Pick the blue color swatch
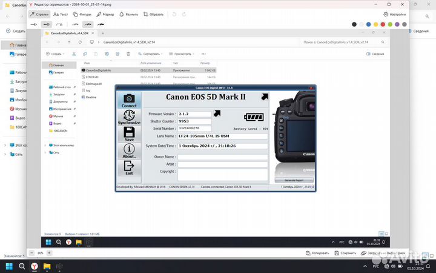The height and width of the screenshot is (273, 436). pos(368,24)
